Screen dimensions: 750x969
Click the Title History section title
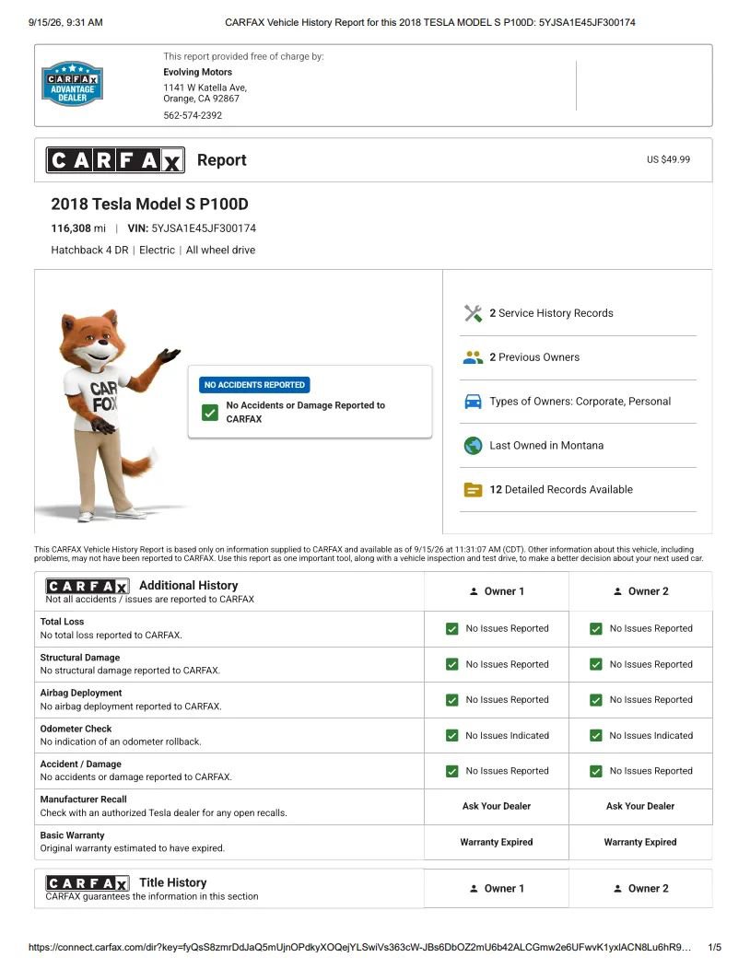tap(173, 882)
